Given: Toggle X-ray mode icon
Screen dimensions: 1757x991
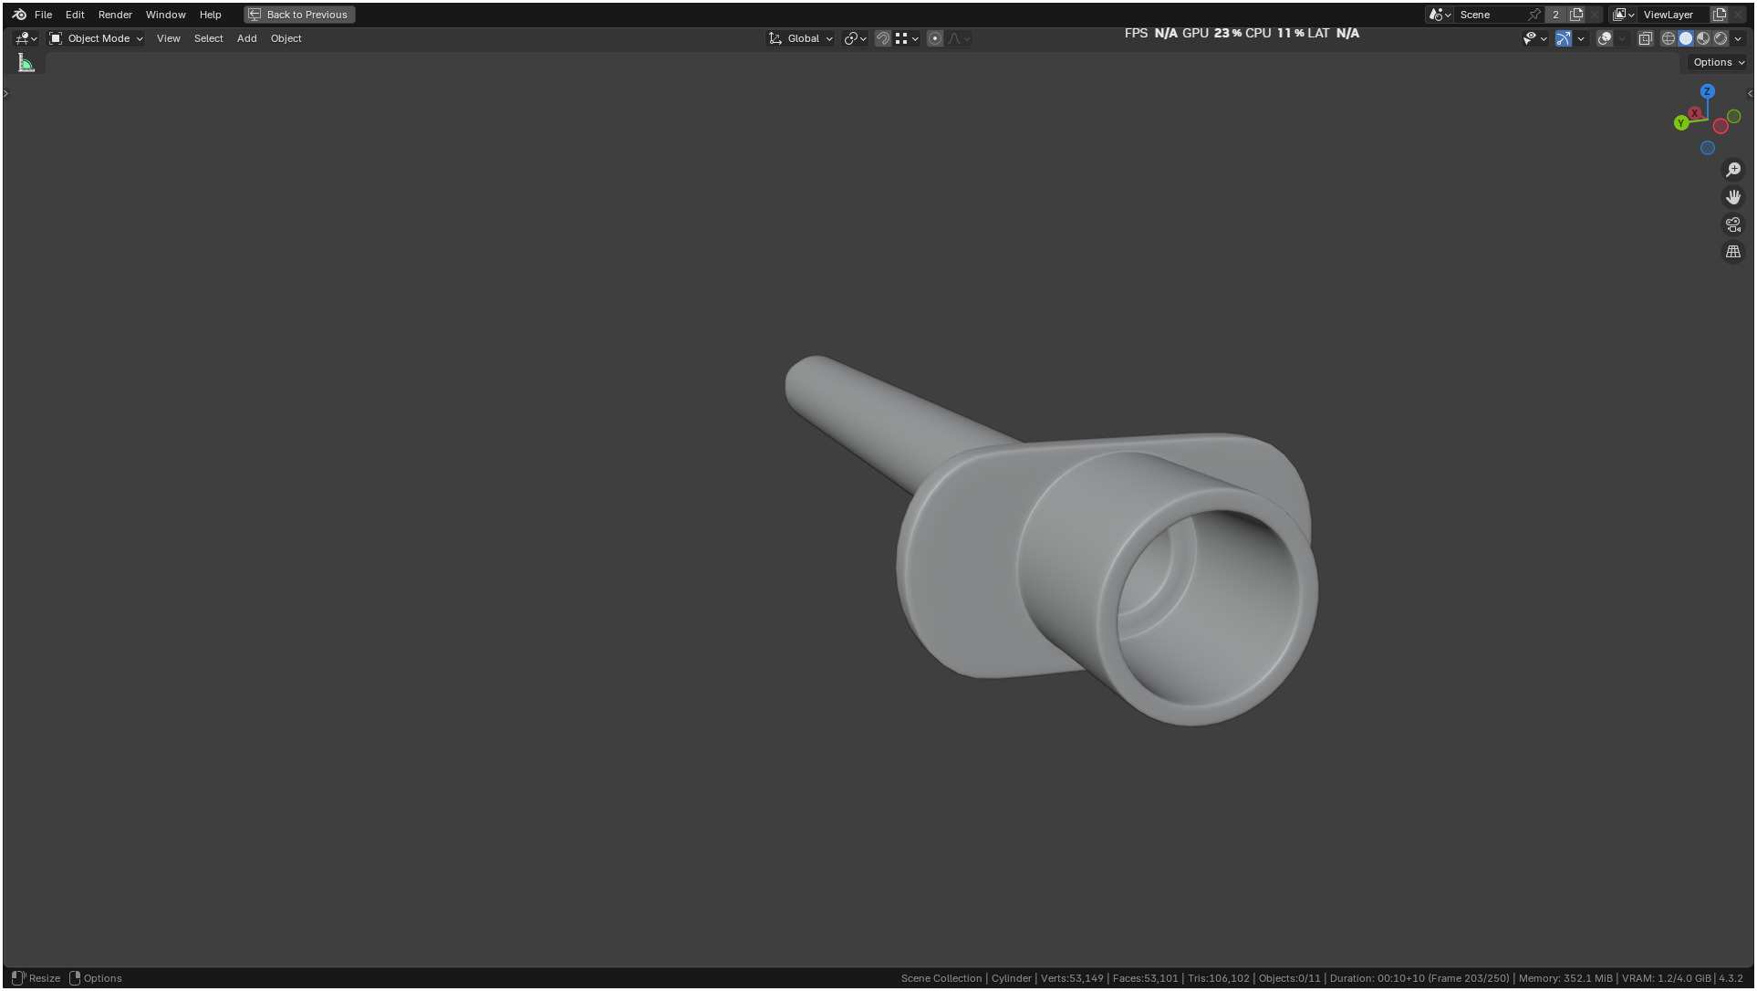Looking at the screenshot, I should 1645,38.
